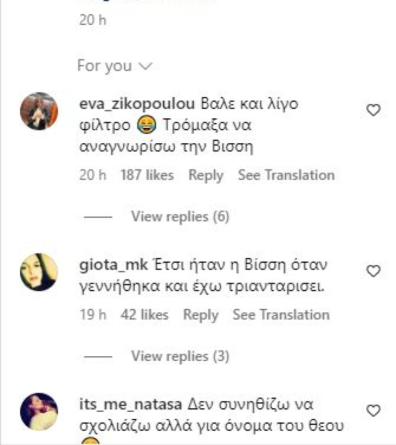
Task: See Translation of giota_mk's comment
Action: 281,315
